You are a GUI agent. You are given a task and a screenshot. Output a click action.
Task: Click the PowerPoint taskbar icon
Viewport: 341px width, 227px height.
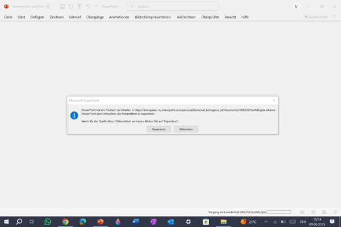point(101,222)
